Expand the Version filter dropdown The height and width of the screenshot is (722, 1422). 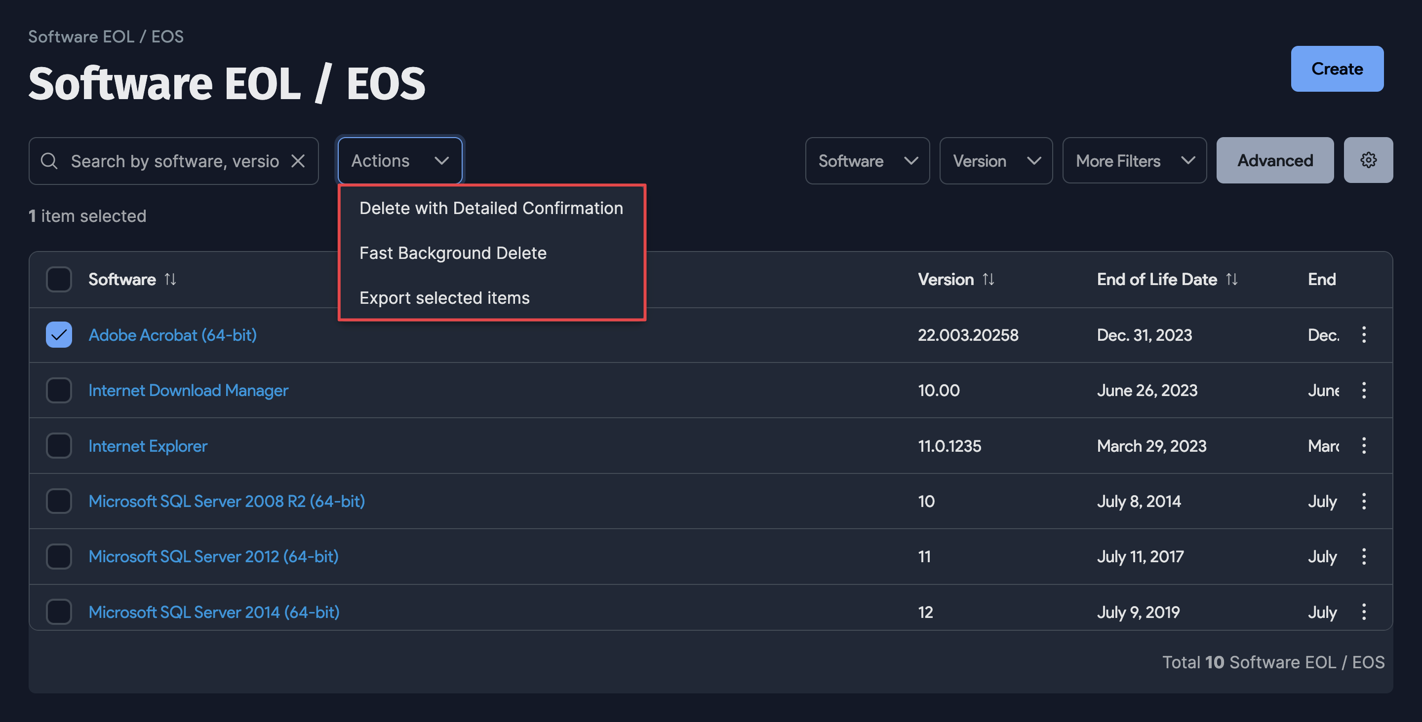point(995,160)
